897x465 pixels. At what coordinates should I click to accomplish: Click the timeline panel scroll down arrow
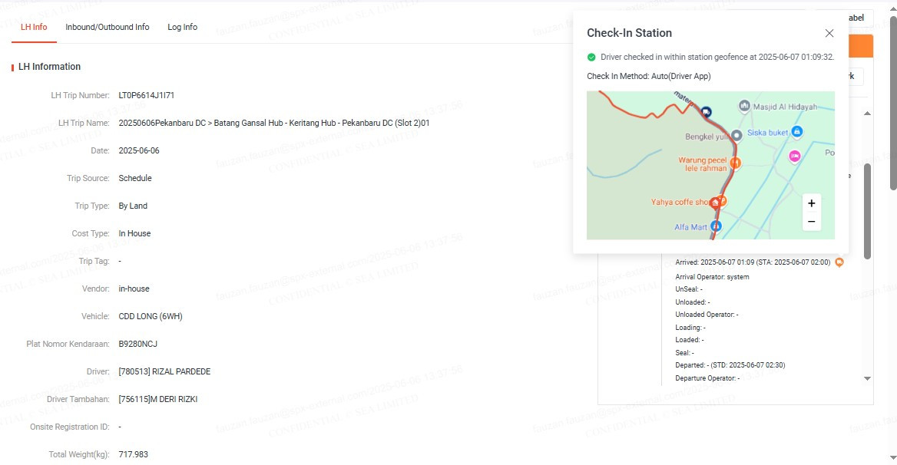[867, 378]
